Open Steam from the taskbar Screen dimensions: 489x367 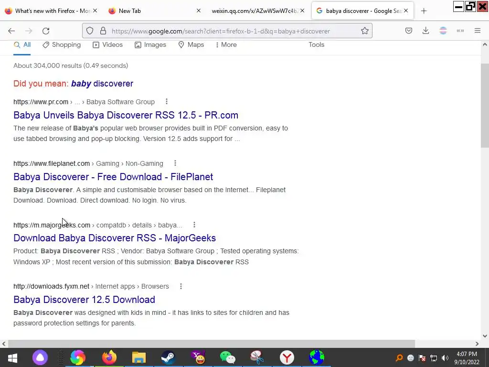coord(168,357)
